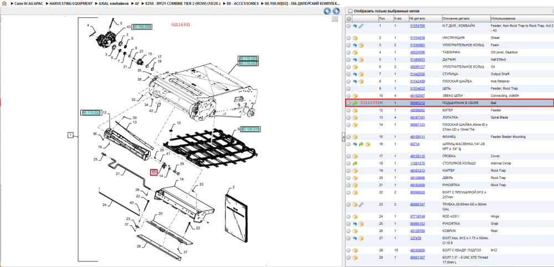The width and height of the screenshot is (554, 267).
Task: Click 'Spiral Blade' usage text
Action: (499, 117)
